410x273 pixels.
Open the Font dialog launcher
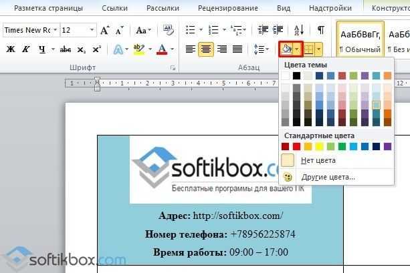[x=173, y=68]
